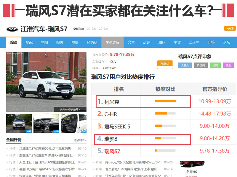This screenshot has height=177, width=237.
Task: Open the 名爵HS car thumbnail
Action: tap(192, 164)
